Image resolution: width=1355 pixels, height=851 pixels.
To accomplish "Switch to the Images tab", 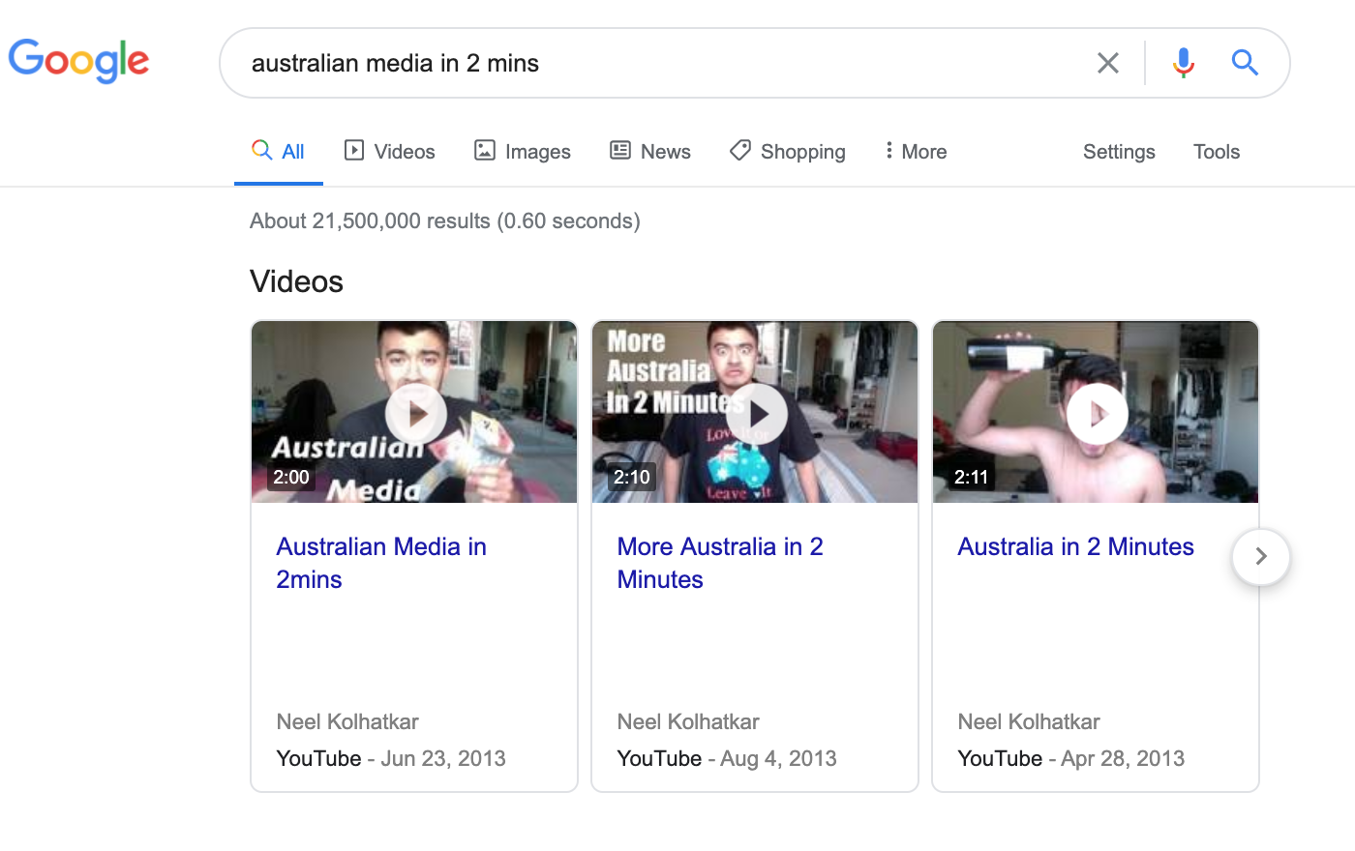I will (x=523, y=152).
